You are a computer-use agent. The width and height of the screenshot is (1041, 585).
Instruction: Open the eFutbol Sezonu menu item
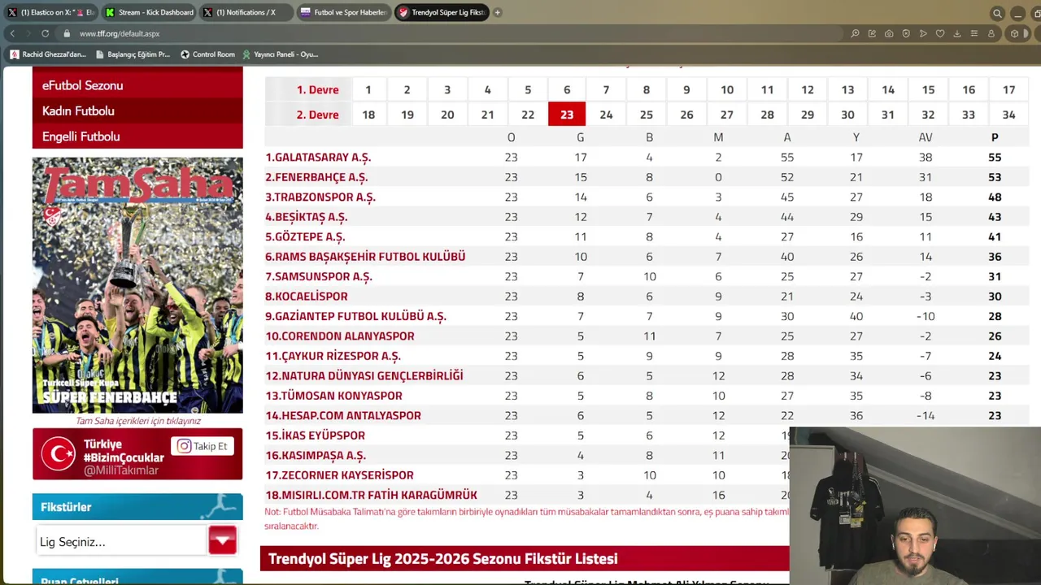click(x=137, y=85)
